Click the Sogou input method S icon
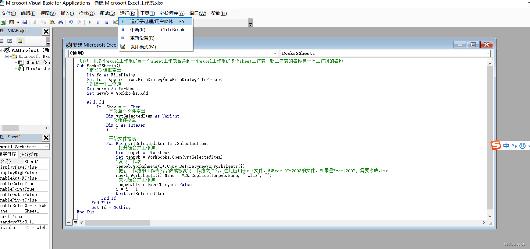Screen dimensions: 530x249 (x=496, y=145)
